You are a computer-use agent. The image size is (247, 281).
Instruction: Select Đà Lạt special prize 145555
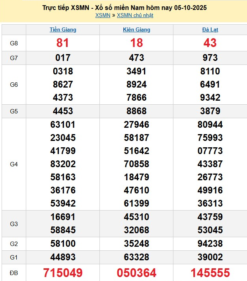tap(210, 273)
